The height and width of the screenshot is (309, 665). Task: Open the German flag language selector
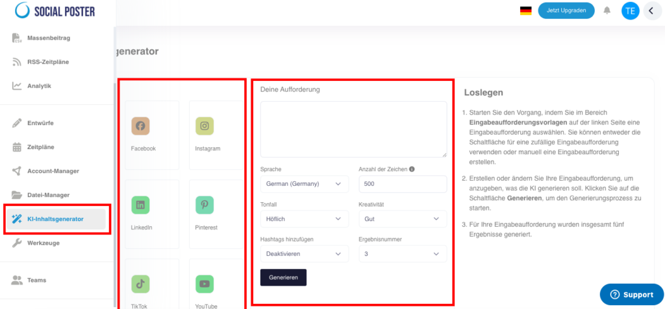pos(526,10)
